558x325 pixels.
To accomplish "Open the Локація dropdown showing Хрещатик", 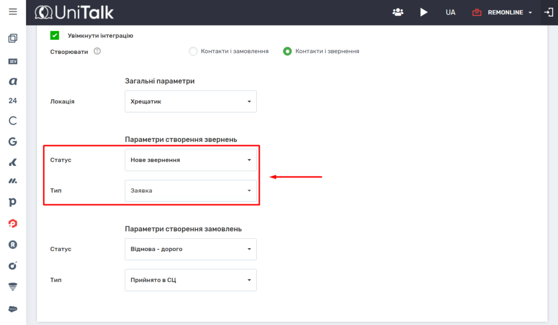I will 190,101.
